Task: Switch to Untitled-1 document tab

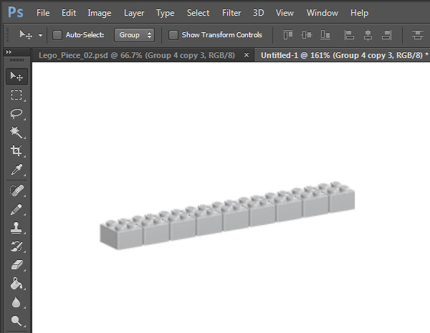Action: click(x=342, y=55)
